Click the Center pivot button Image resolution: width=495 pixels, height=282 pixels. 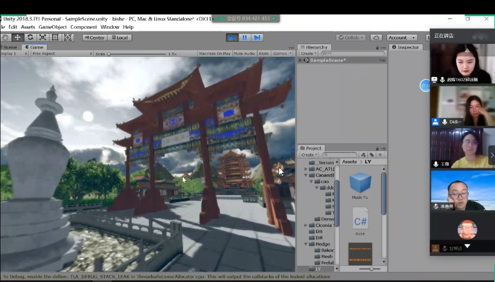point(94,38)
